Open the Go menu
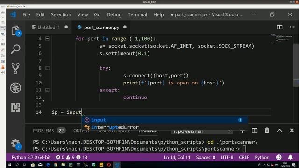 pyautogui.click(x=97, y=14)
